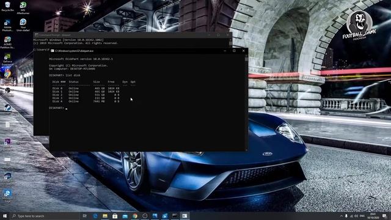The width and height of the screenshot is (391, 220).
Task: Open the notification action center
Action: [384, 216]
